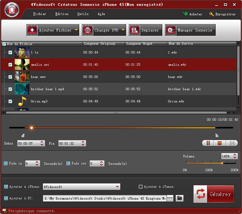Uncheck the bear.wmv file checkbox

pos(10,77)
